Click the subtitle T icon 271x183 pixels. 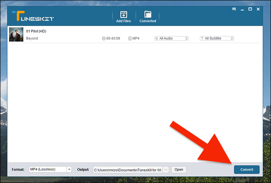coord(202,38)
